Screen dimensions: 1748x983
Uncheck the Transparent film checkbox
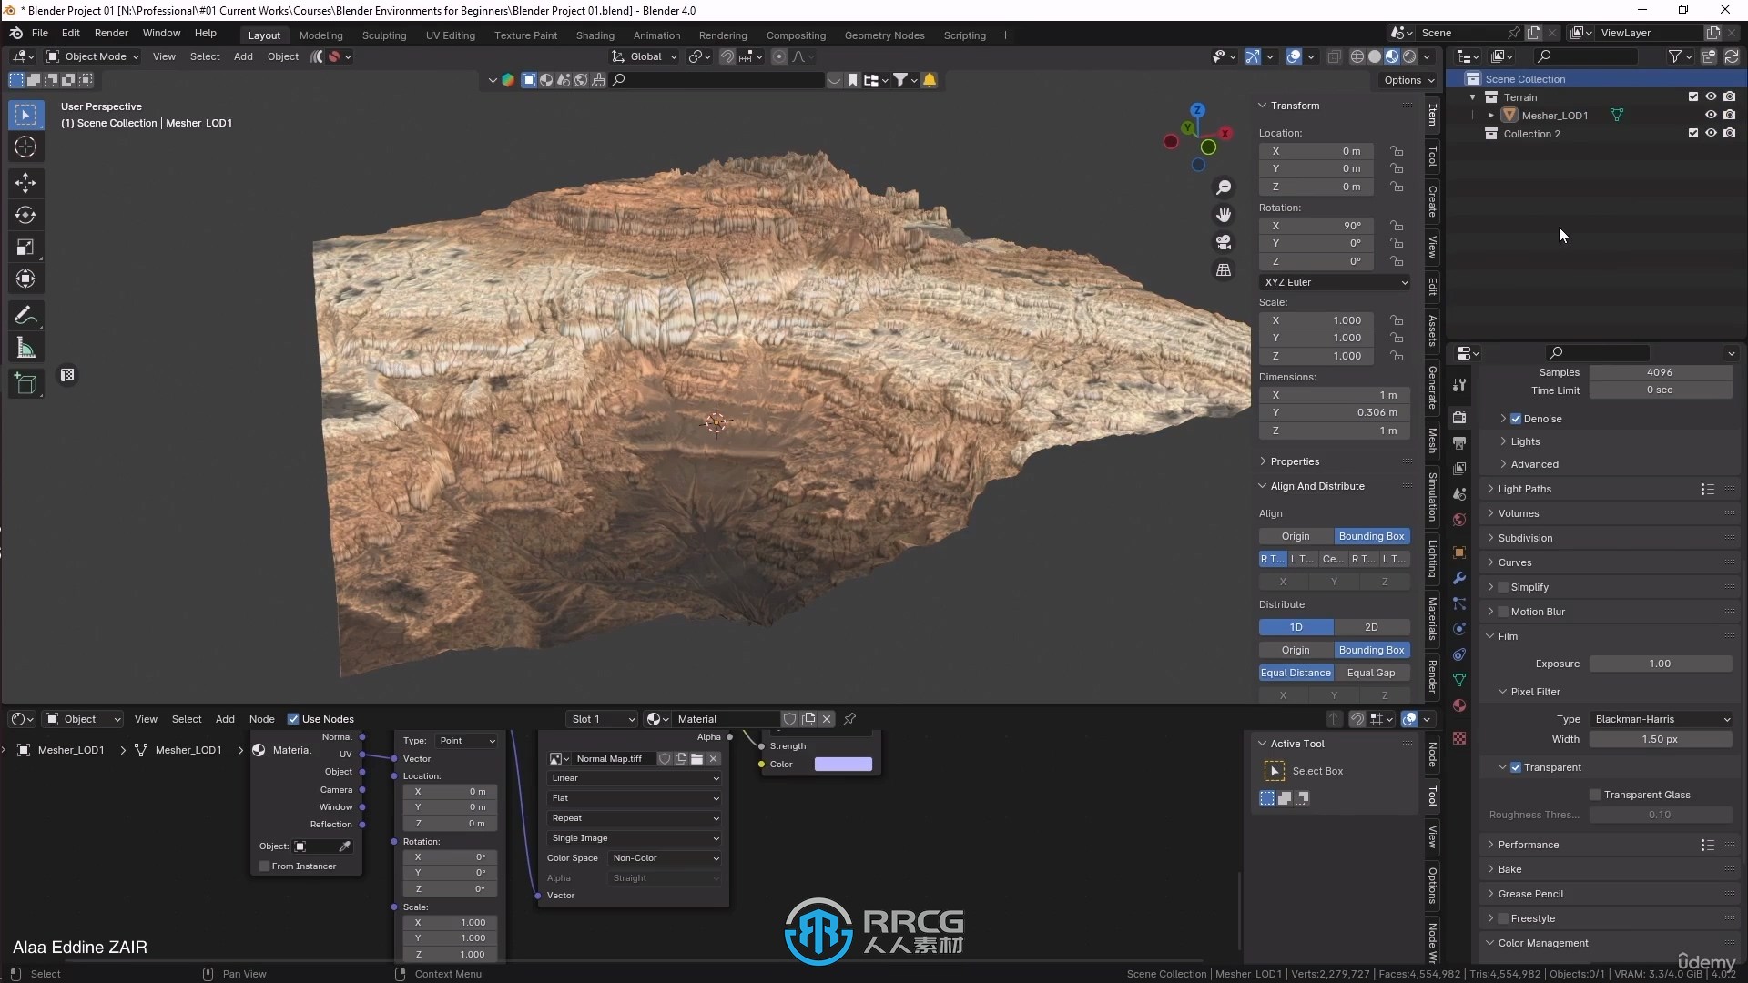[1516, 767]
